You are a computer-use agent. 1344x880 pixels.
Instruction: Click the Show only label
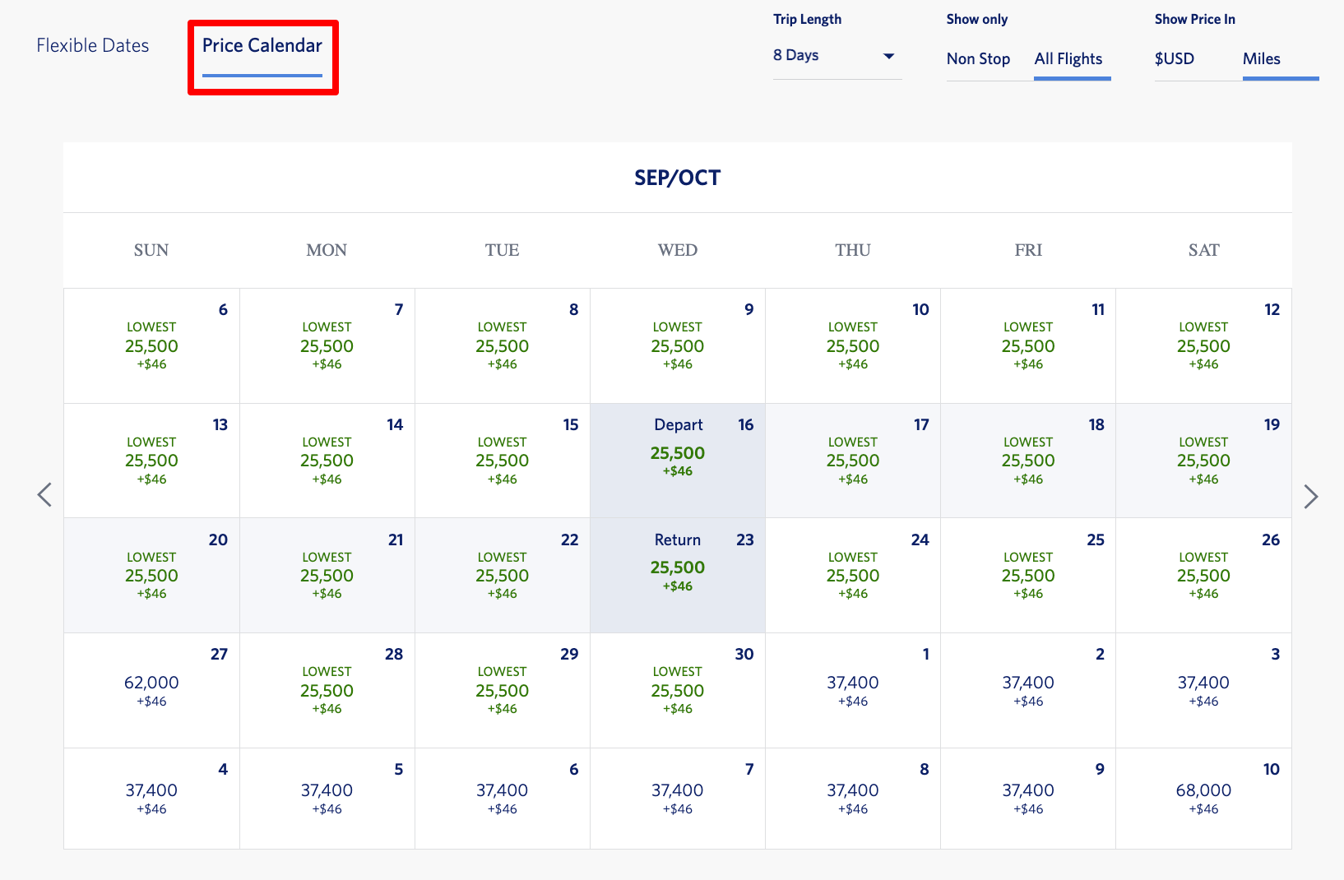pyautogui.click(x=977, y=20)
